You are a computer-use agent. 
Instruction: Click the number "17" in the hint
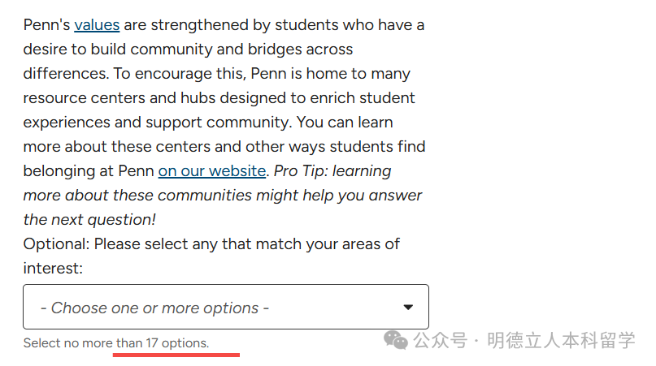(x=152, y=343)
